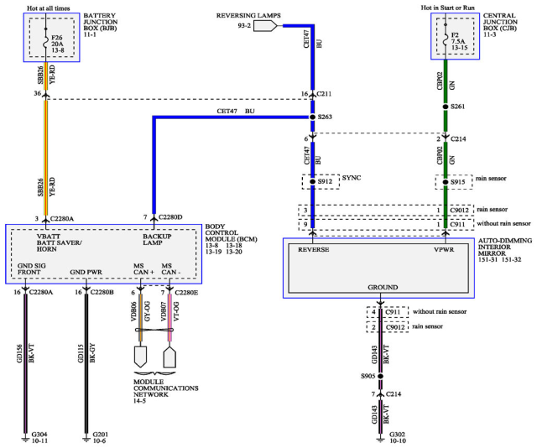The width and height of the screenshot is (537, 448).
Task: Click the MS CAN twisted pair symbol
Action: click(154, 330)
